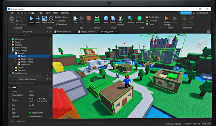This screenshot has height=126, width=216.
Task: Click the blue button in top right header
Action: pos(186,13)
